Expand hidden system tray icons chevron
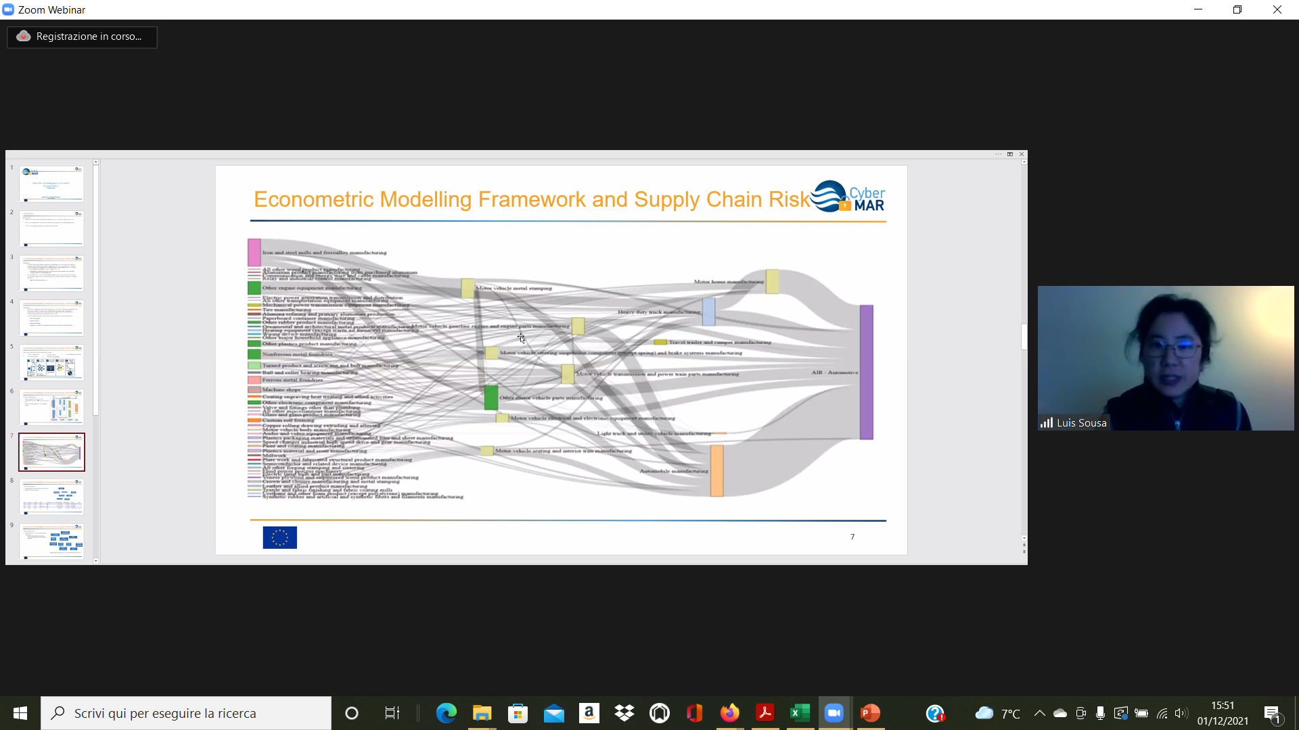This screenshot has height=730, width=1299. coord(1040,713)
